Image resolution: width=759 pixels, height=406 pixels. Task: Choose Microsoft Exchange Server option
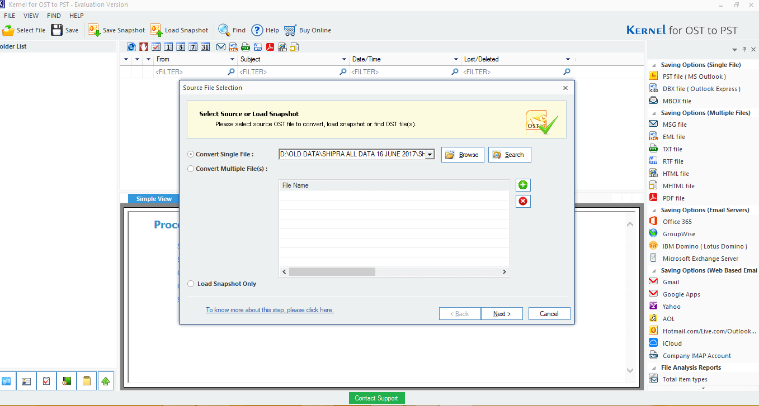700,259
